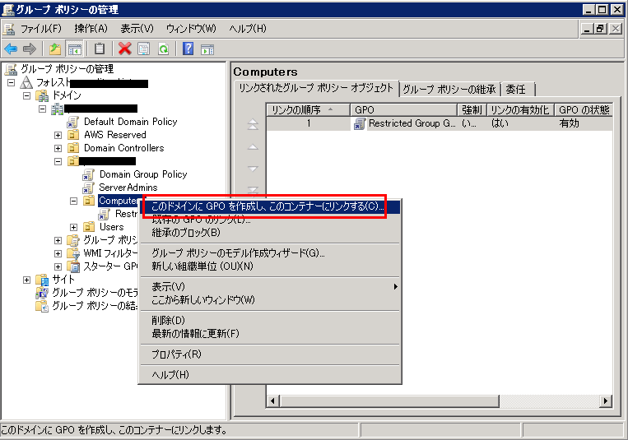The height and width of the screenshot is (440, 628).
Task: Click the green Refresh toolbar icon
Action: tap(163, 49)
